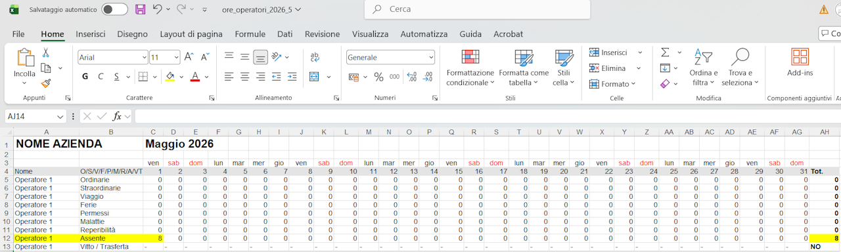
Task: Apply borders with the borders icon
Action: (143, 77)
